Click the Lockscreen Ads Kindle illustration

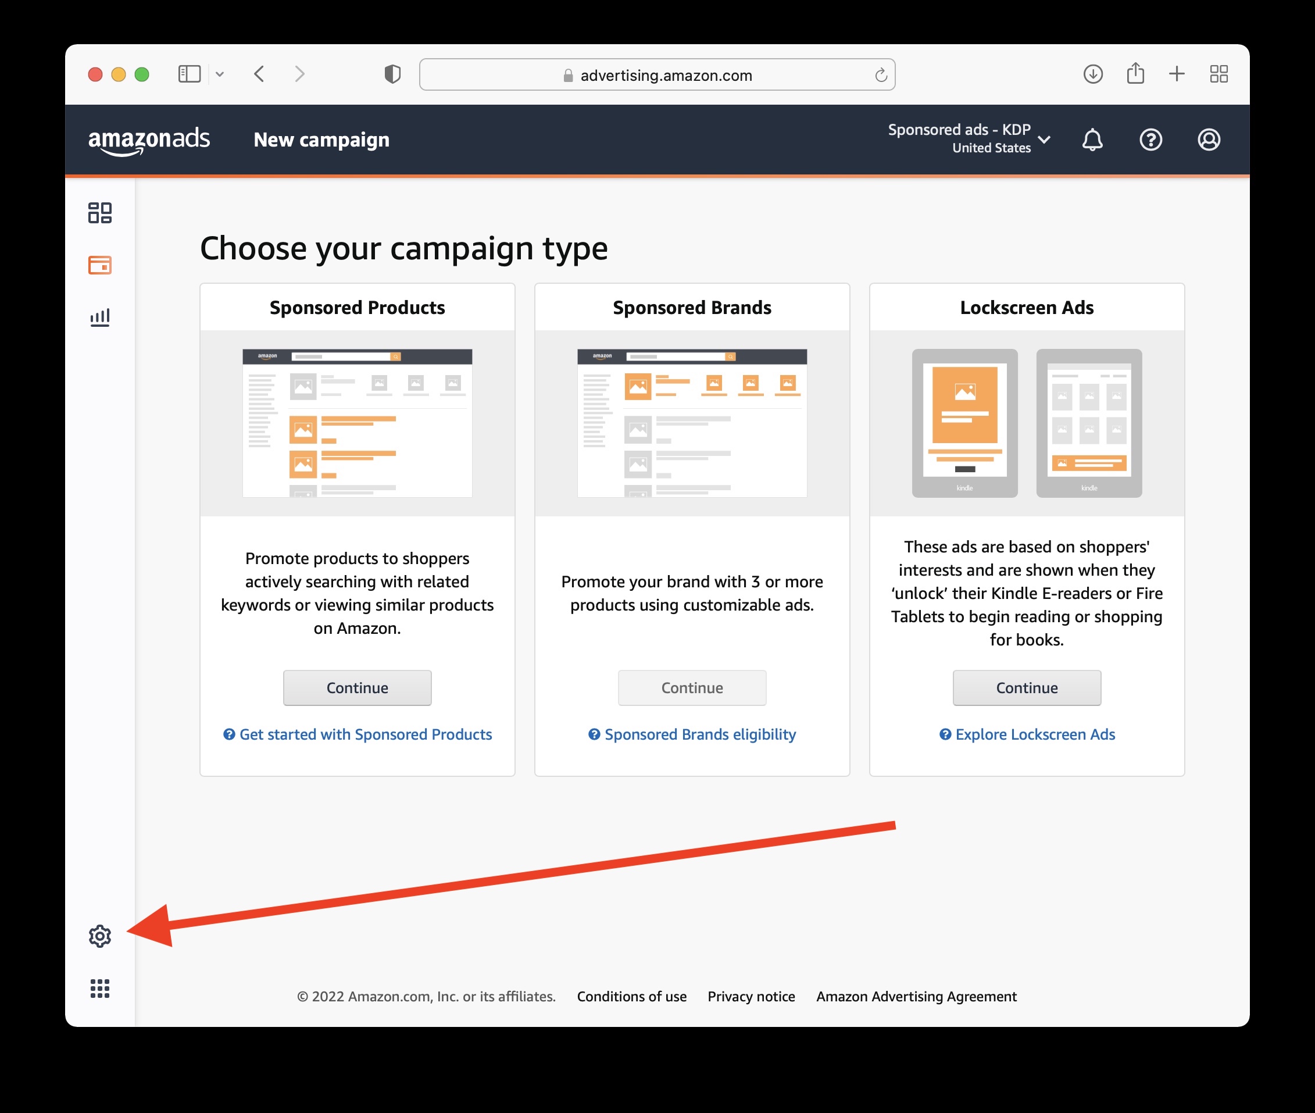tap(1027, 423)
